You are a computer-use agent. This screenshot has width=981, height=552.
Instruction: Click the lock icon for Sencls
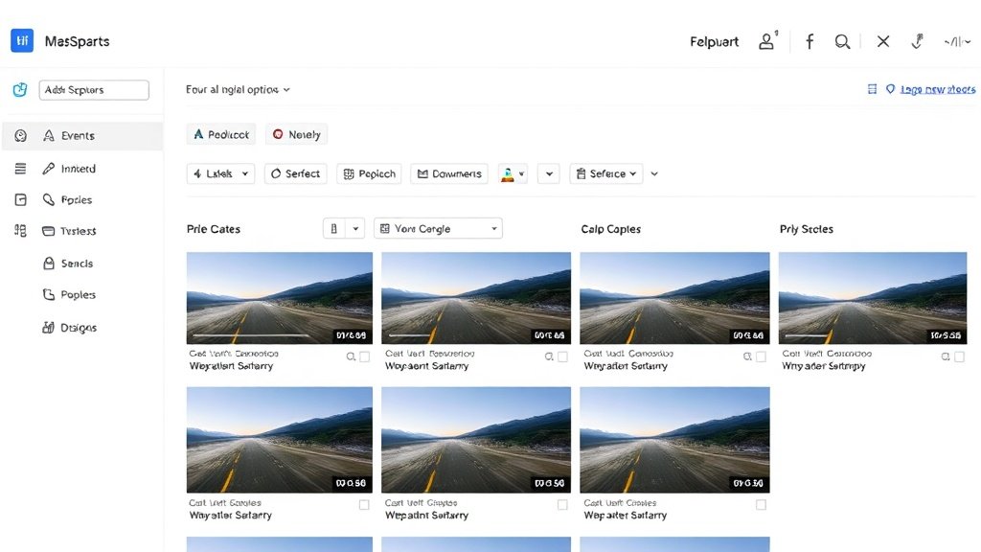48,263
